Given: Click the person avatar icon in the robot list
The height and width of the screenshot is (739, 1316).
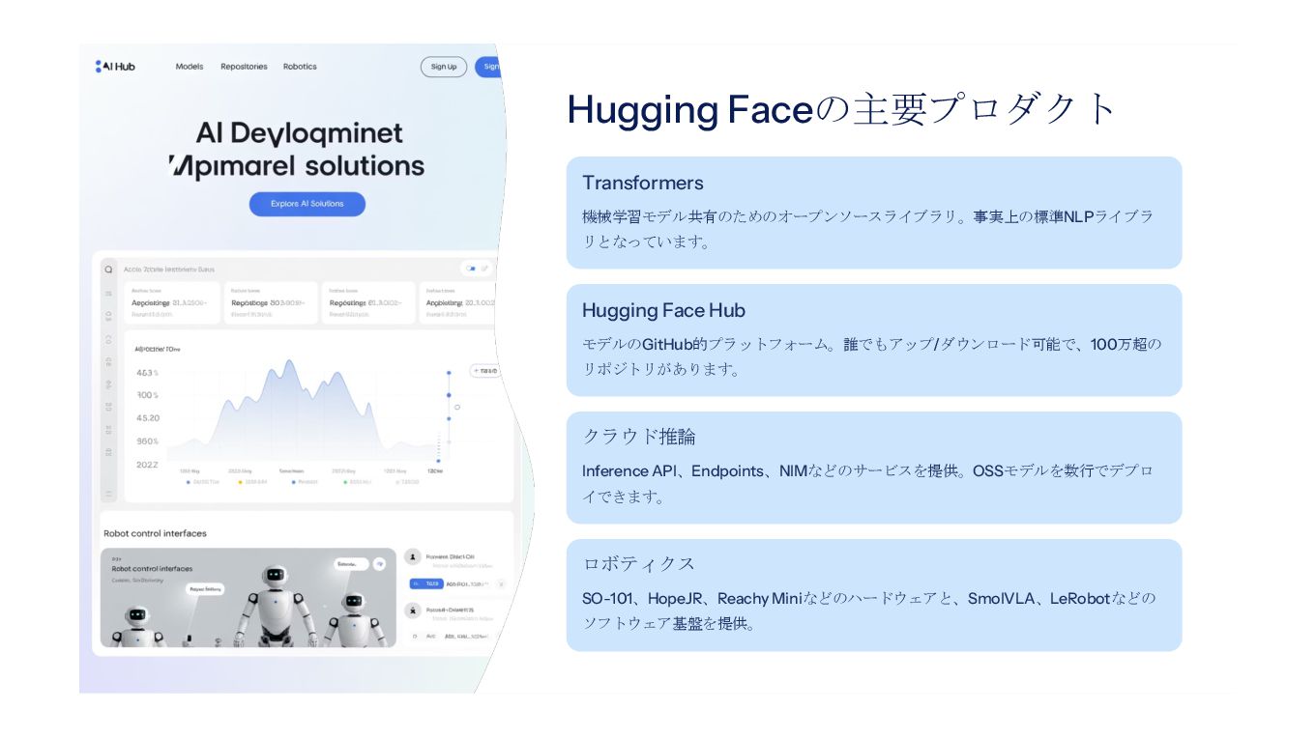Looking at the screenshot, I should tap(413, 557).
